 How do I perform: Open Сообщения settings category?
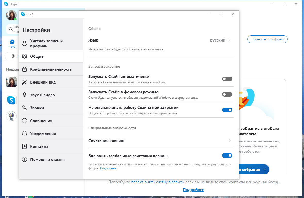point(51,121)
